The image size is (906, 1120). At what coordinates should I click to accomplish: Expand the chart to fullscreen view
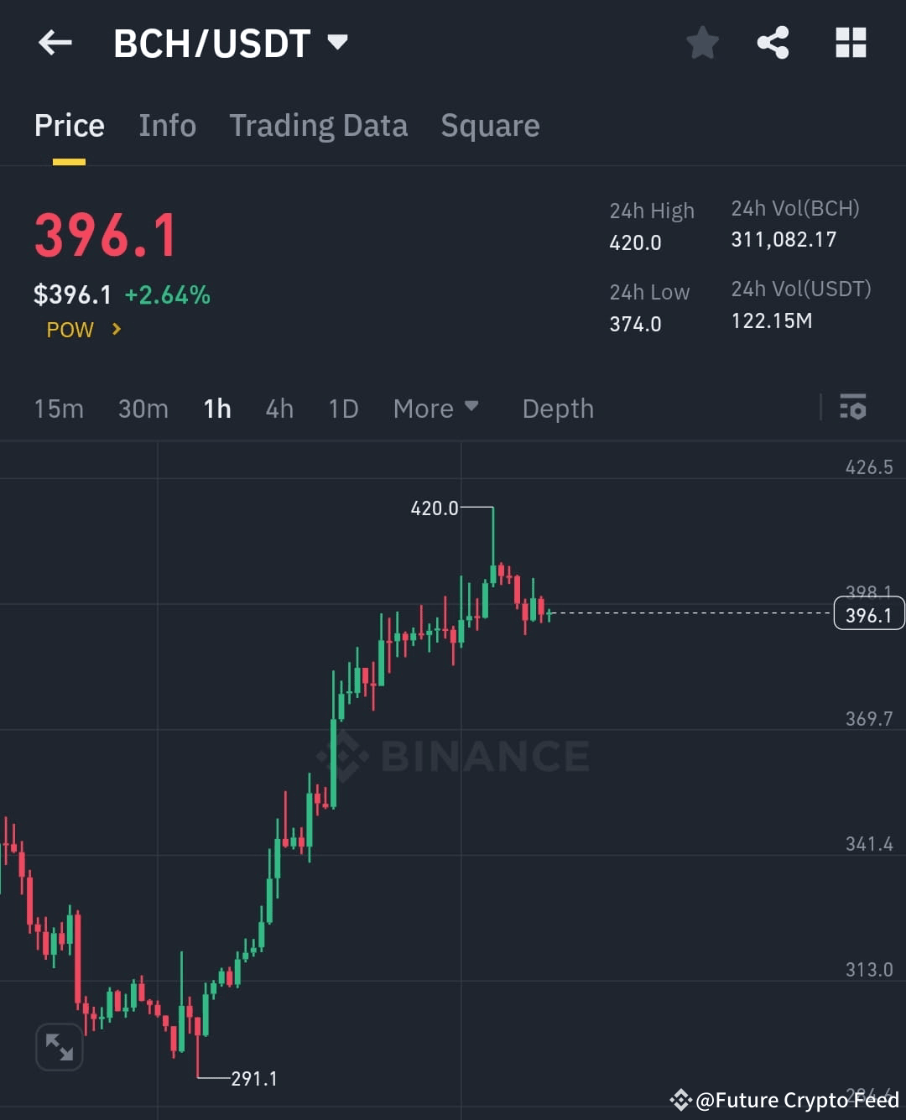click(59, 1047)
